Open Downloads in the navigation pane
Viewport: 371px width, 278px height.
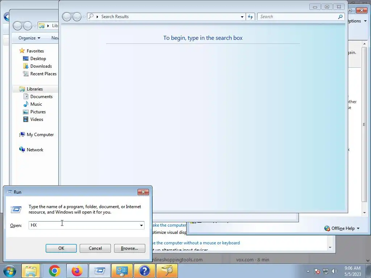41,66
